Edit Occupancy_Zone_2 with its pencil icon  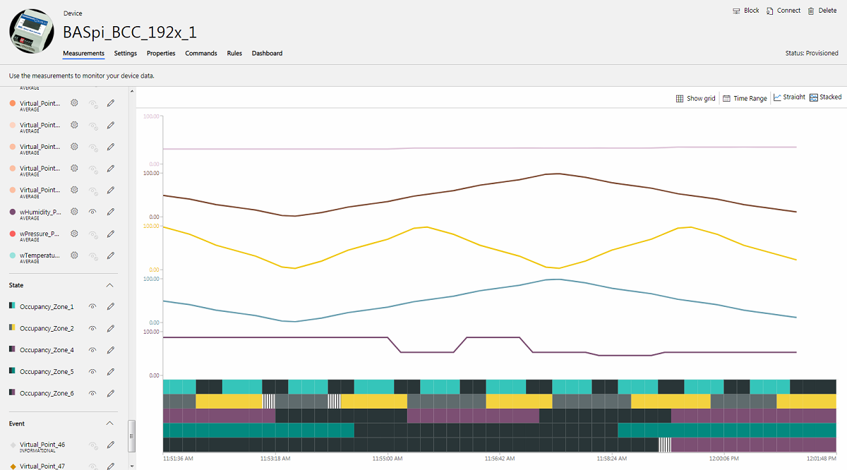111,328
